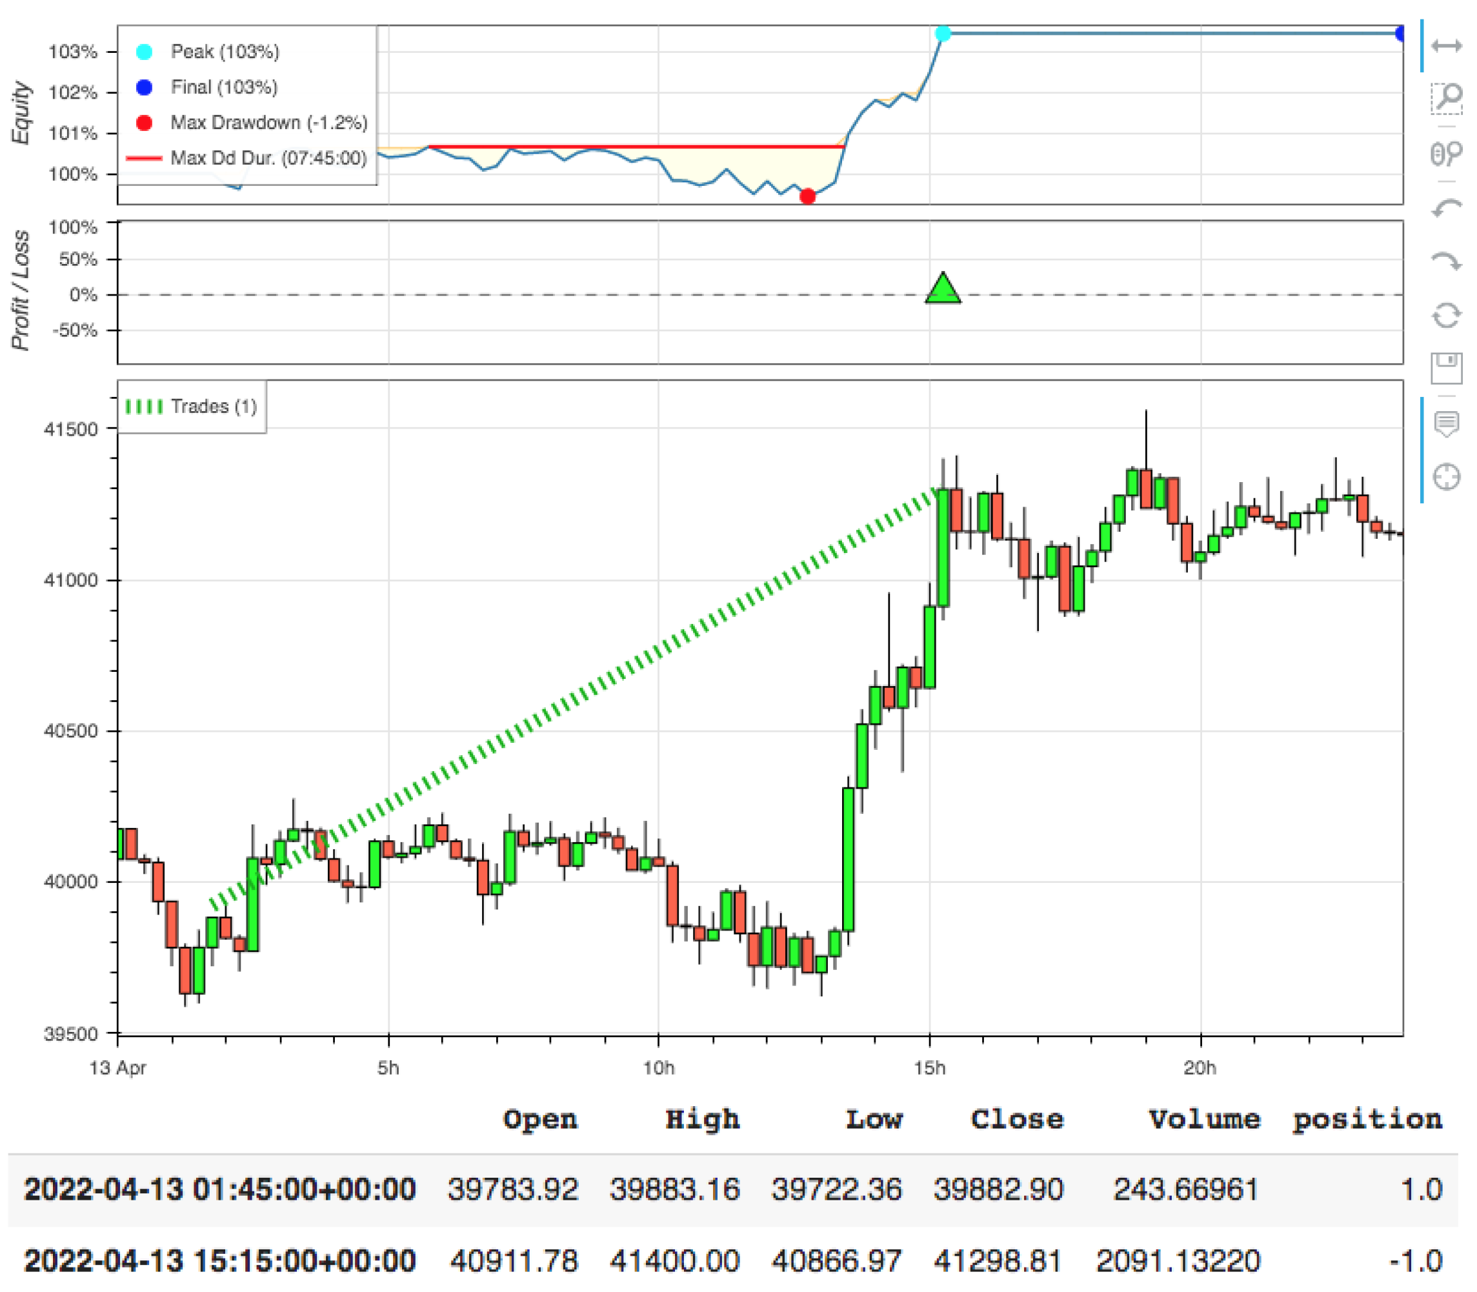
Task: Toggle the Hover tooltip tool
Action: (x=1445, y=423)
